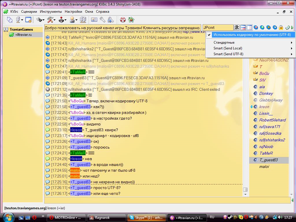Click the green house home icon
Viewport: 296px width, 222px height.
tap(131, 20)
